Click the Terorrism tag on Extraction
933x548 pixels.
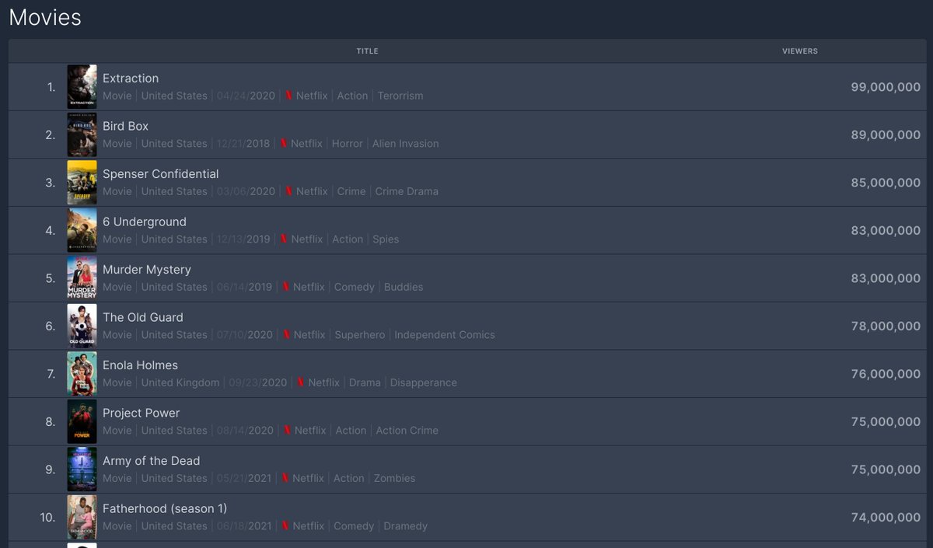click(400, 96)
